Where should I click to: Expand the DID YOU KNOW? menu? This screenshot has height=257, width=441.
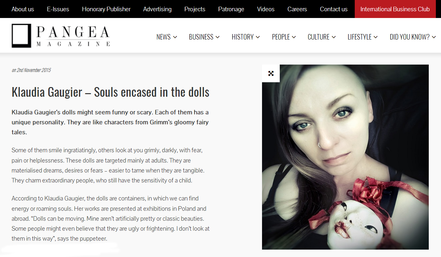click(413, 37)
